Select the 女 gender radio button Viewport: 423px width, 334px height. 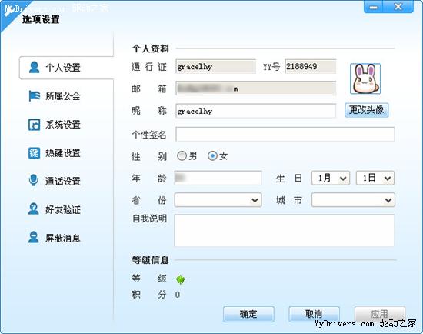212,155
